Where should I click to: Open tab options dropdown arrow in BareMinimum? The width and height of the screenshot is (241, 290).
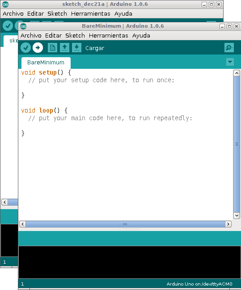coord(230,62)
